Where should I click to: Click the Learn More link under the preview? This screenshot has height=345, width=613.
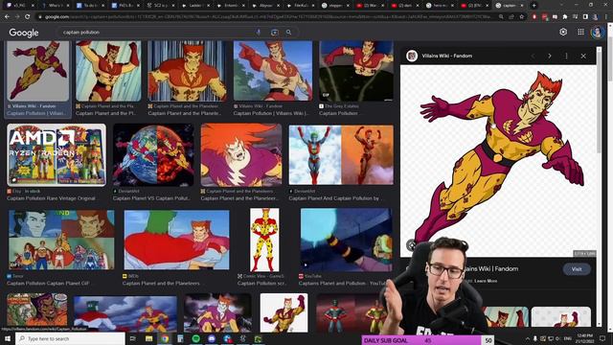486,281
